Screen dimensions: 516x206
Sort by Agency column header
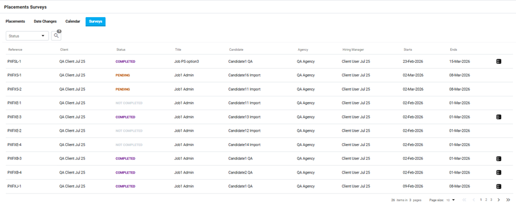(x=303, y=50)
